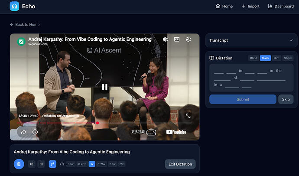Screen dimensions: 299x176
Task: Click the Sequoia Capital channel avatar
Action: tap(21, 41)
